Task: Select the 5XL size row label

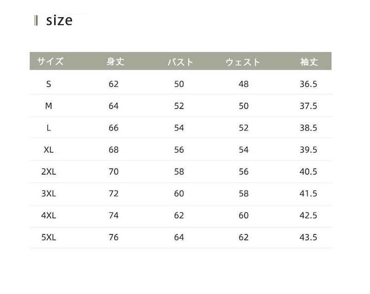Action: click(49, 238)
